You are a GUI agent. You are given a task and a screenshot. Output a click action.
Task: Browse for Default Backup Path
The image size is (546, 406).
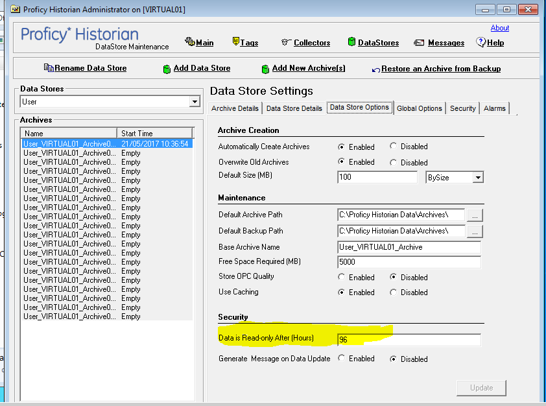pos(475,231)
